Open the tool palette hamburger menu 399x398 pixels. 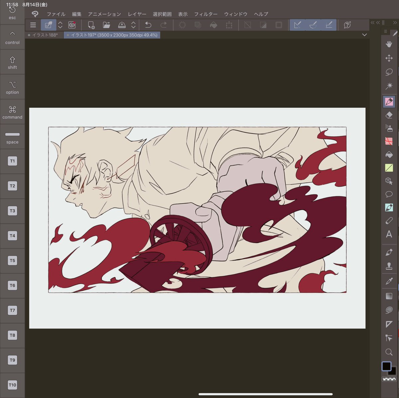point(385,32)
